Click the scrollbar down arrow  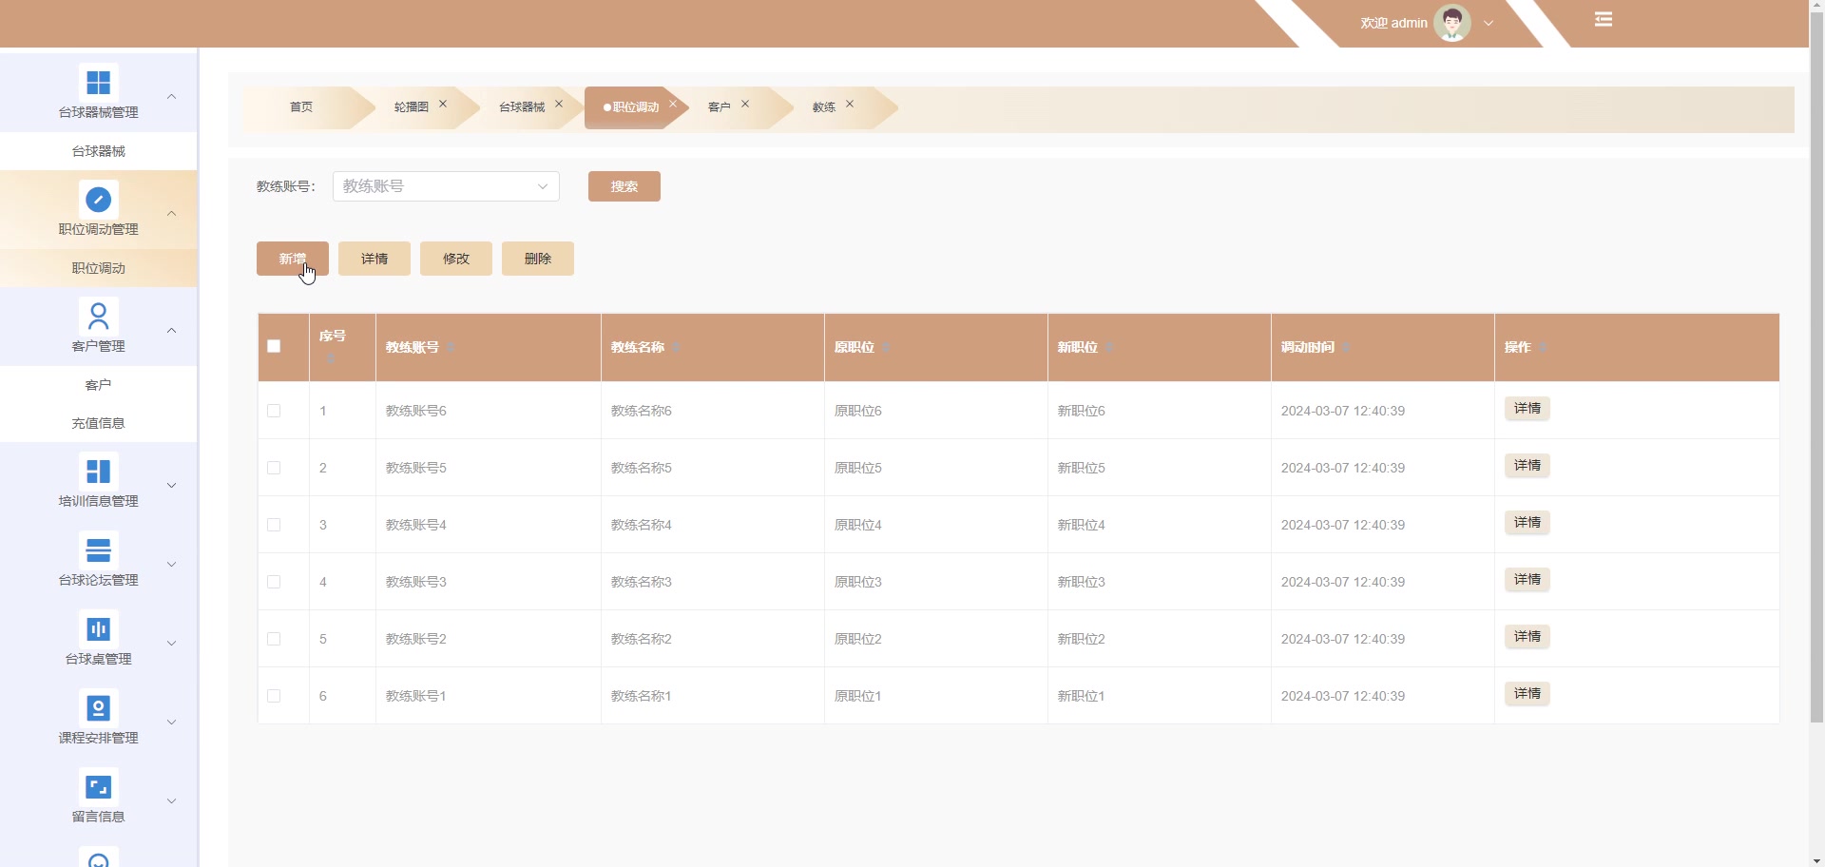click(1816, 859)
